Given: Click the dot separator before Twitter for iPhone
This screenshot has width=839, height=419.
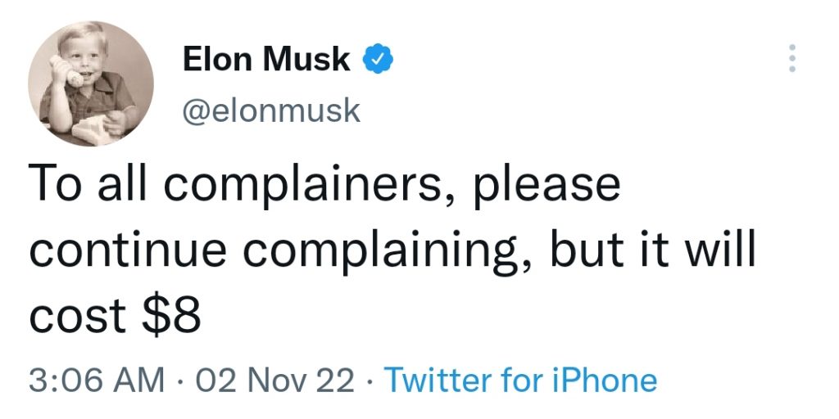Looking at the screenshot, I should [370, 381].
